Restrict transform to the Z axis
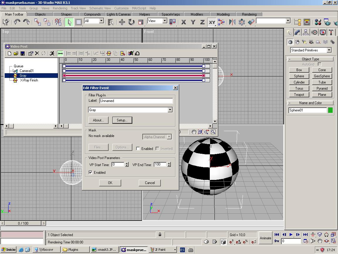The image size is (338, 254). coord(202,22)
